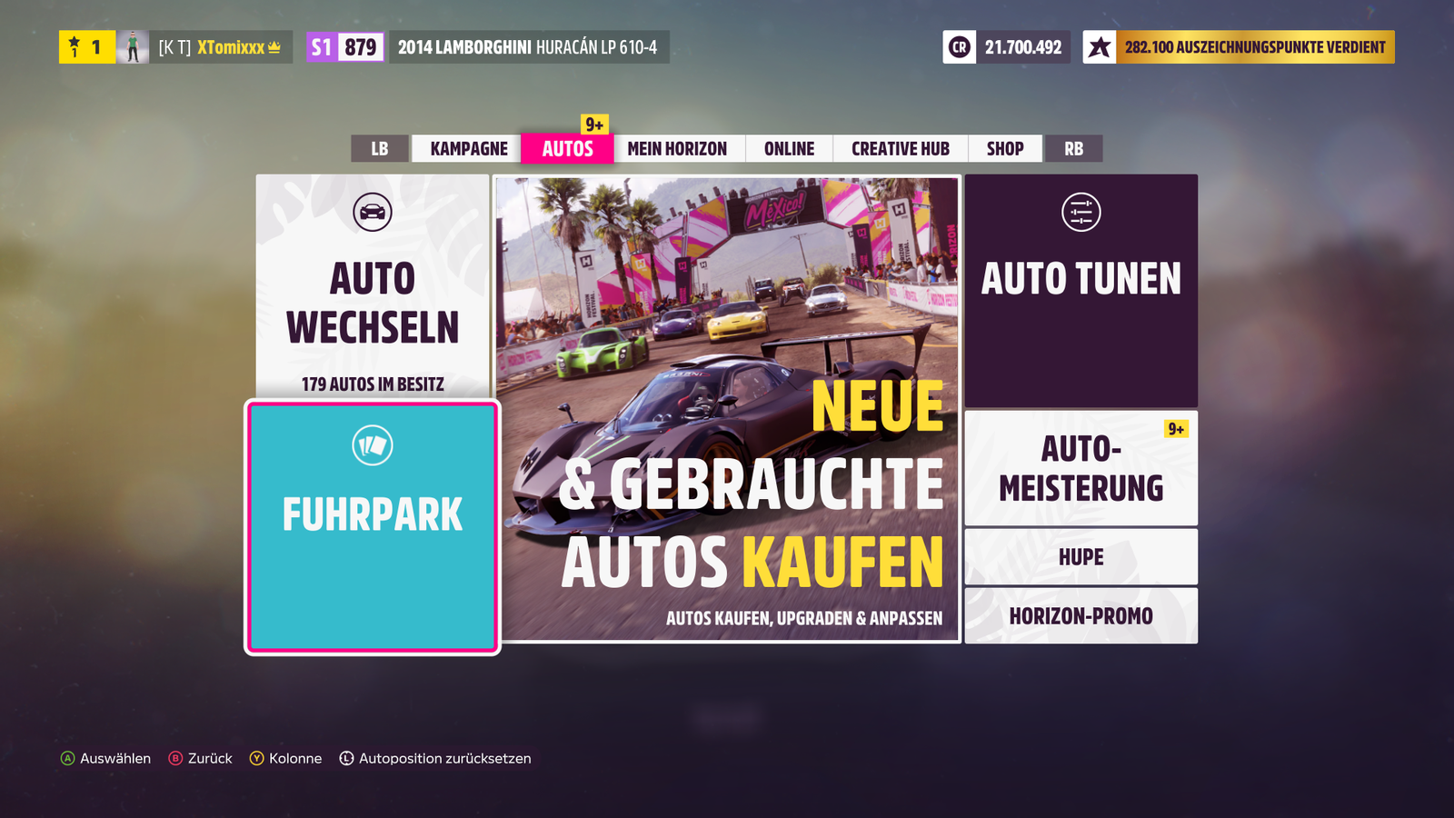The image size is (1454, 818).
Task: Click the cards icon on the Fuhrpark tile
Action: 373,445
